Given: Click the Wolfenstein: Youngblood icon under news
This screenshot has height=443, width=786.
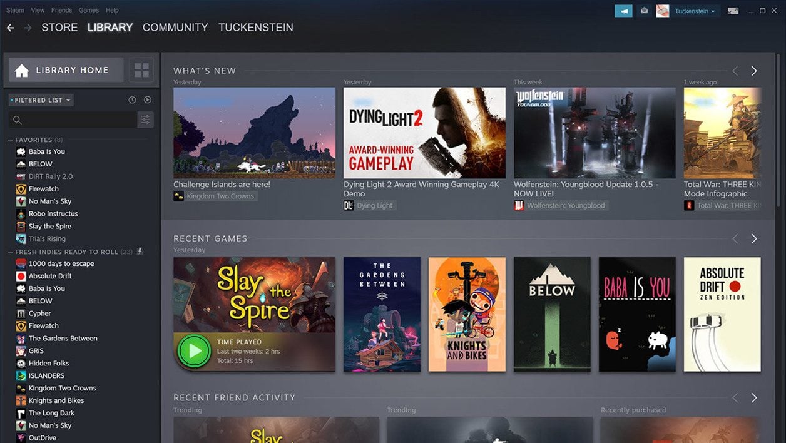Looking at the screenshot, I should point(519,205).
